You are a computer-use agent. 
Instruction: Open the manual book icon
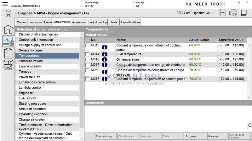pos(244,13)
